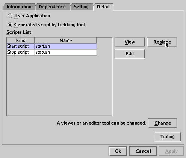Open the script with the Edit button

click(x=130, y=54)
